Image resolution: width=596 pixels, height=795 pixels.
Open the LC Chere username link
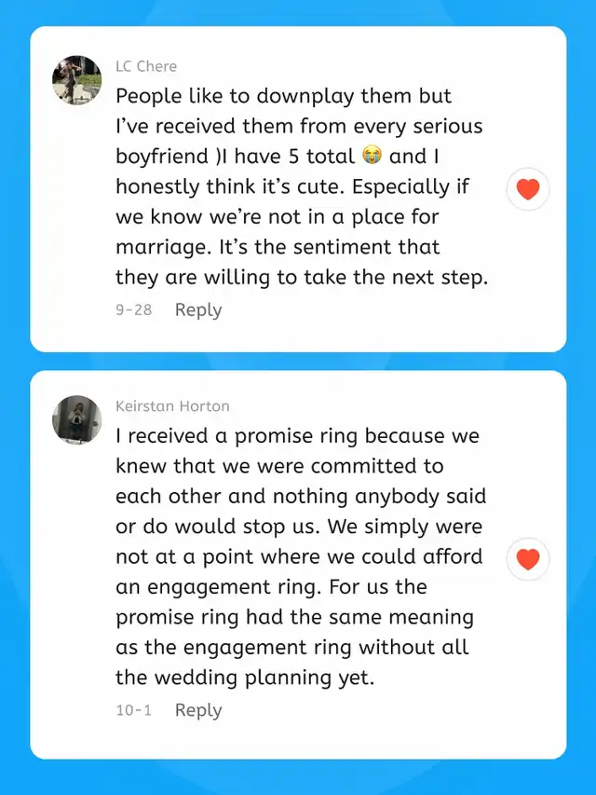pyautogui.click(x=146, y=66)
